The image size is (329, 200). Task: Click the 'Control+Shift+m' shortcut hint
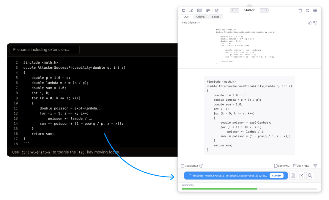coord(36,152)
